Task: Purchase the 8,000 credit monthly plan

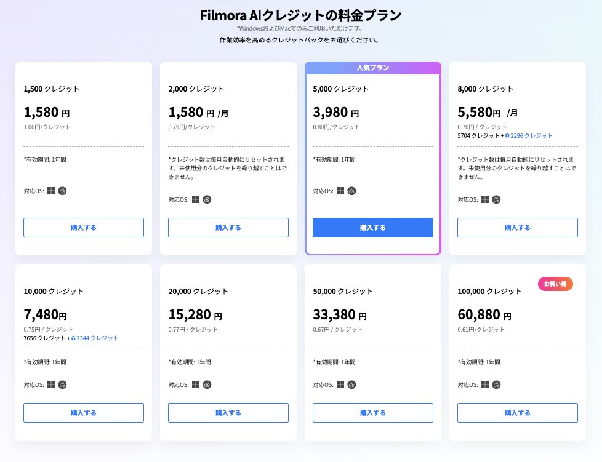Action: click(517, 228)
